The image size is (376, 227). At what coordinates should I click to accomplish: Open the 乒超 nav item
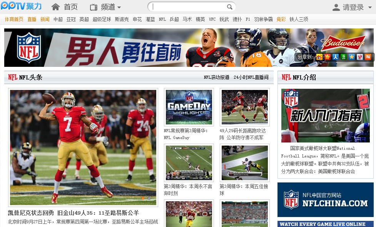174,19
